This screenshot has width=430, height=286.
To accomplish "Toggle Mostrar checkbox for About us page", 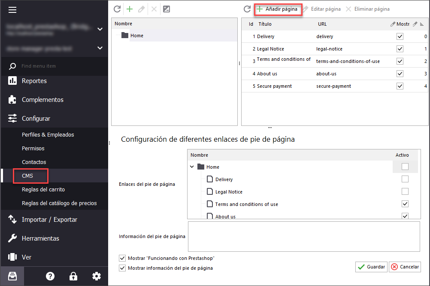I will tap(400, 74).
